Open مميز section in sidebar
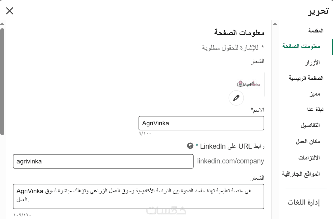This screenshot has height=219, width=333. click(315, 94)
